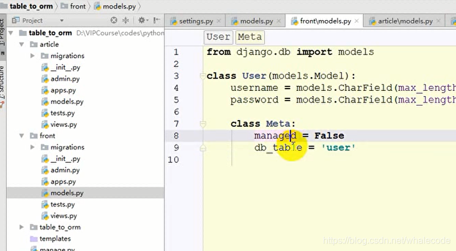Open _init_.py in front folder
This screenshot has width=456, height=251.
click(x=65, y=159)
